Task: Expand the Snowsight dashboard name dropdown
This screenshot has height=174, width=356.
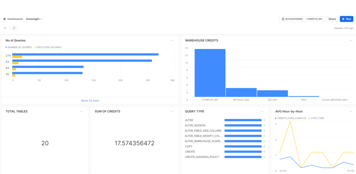Action: (x=34, y=19)
